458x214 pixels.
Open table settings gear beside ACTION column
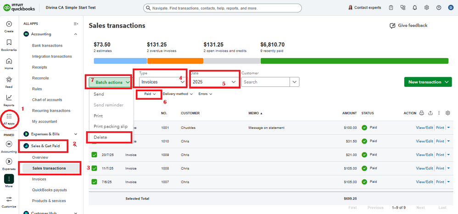pyautogui.click(x=447, y=113)
